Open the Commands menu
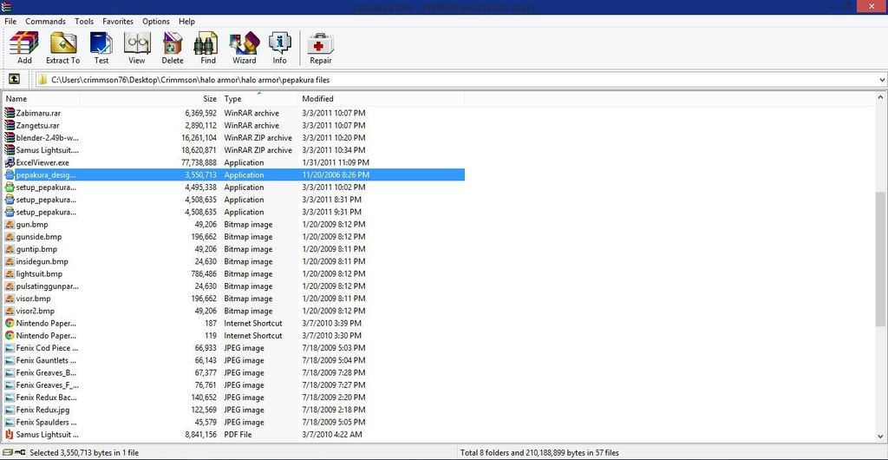Image resolution: width=888 pixels, height=460 pixels. coord(45,22)
